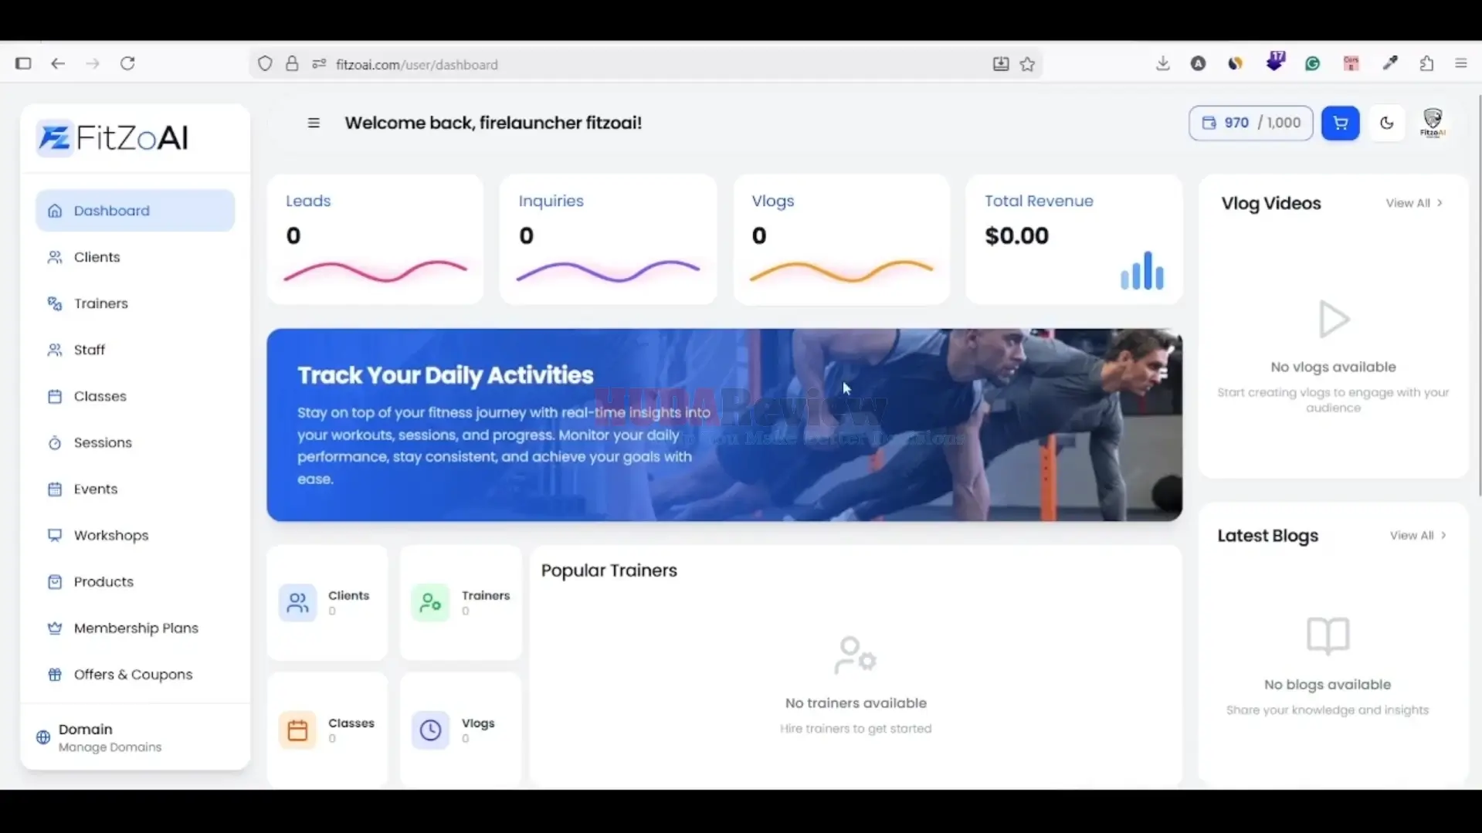
Task: Click the tracking protection shield icon
Action: tap(265, 64)
